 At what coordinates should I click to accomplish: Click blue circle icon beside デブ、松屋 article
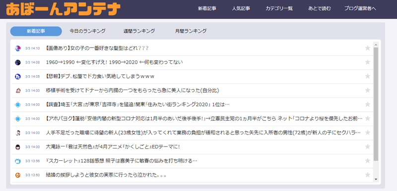(x=17, y=77)
